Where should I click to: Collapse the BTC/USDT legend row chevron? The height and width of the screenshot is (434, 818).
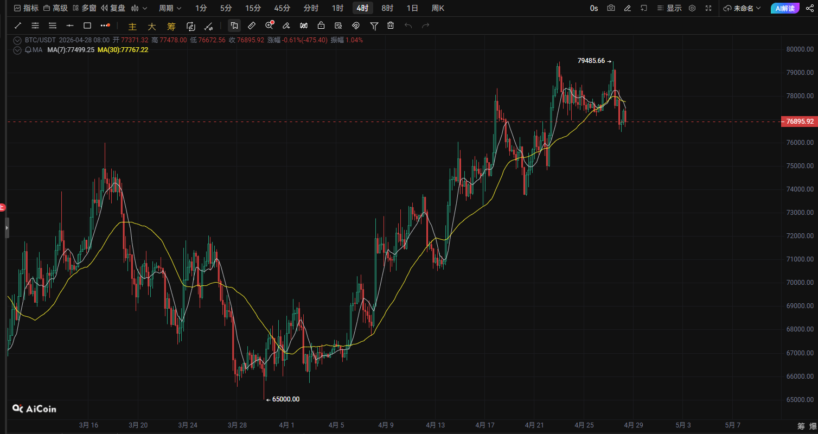[x=17, y=40]
